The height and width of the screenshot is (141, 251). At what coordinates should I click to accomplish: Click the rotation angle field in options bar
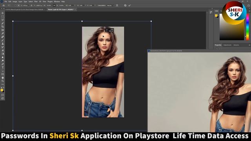(71, 5)
